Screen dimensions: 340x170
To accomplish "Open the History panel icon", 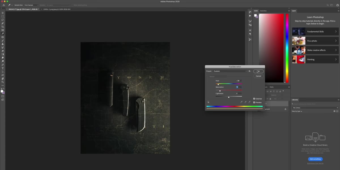I will tap(250, 12).
